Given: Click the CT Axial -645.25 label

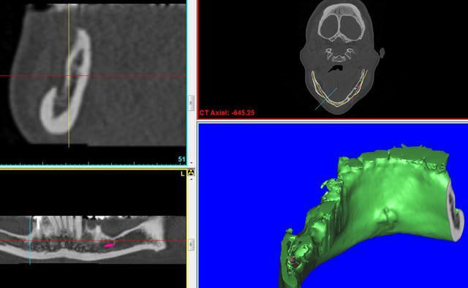Looking at the screenshot, I should (227, 113).
